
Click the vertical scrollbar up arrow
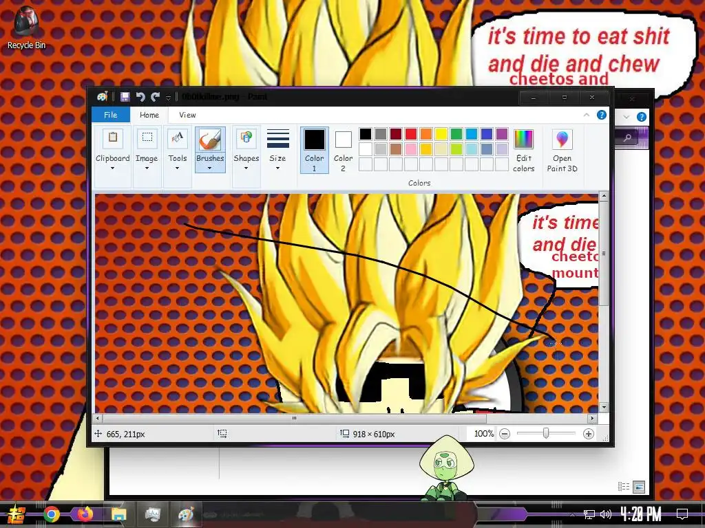[x=604, y=196]
